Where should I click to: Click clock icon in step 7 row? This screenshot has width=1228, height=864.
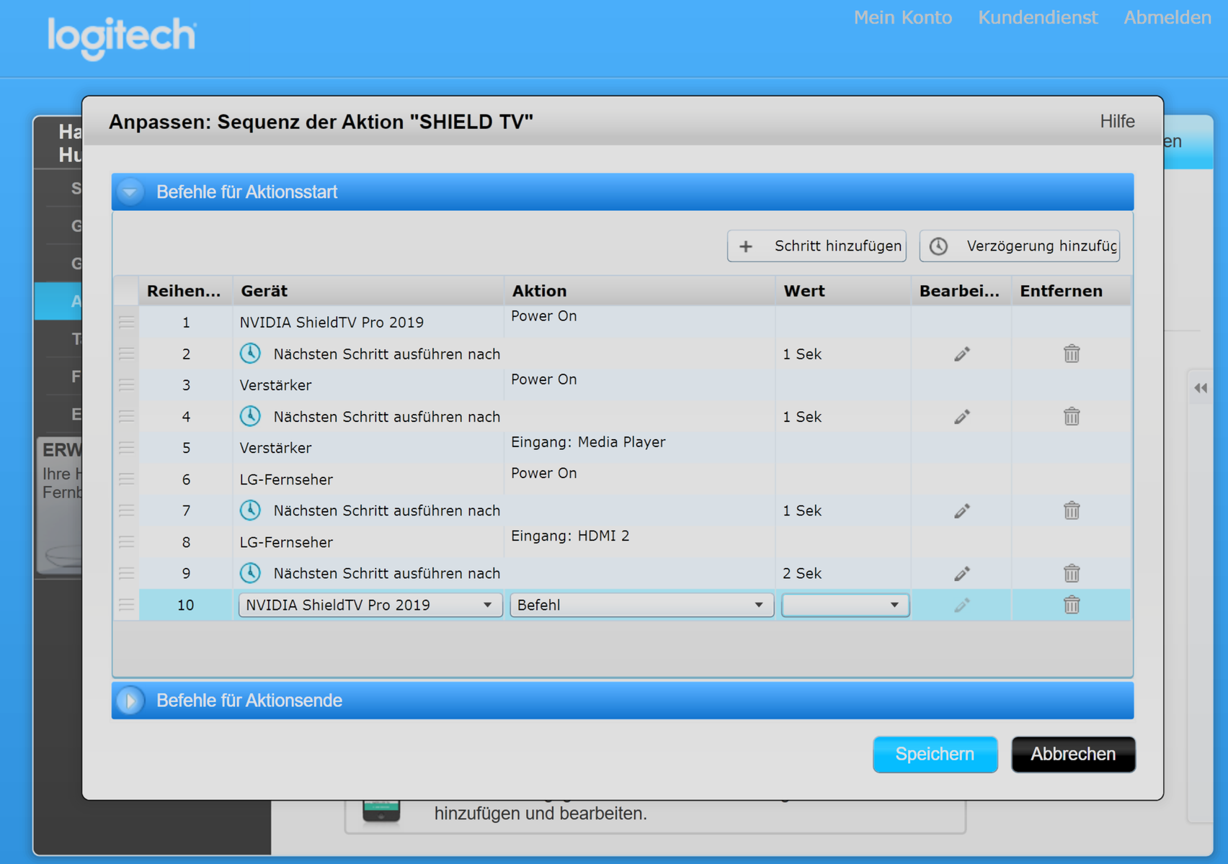(250, 510)
